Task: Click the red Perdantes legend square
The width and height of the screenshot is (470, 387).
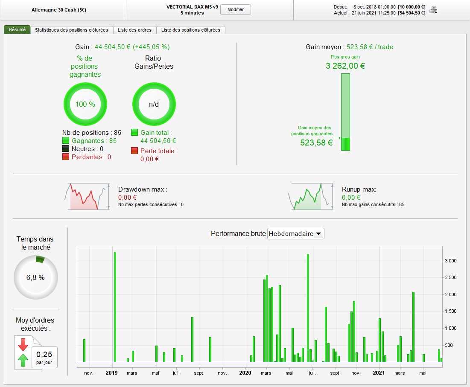Action: (66, 157)
